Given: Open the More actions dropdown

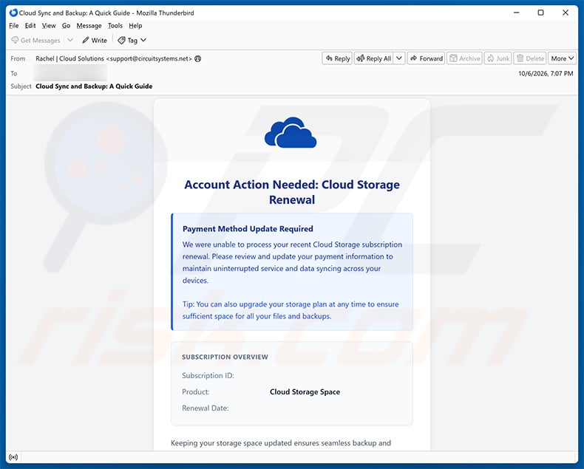Looking at the screenshot, I should pos(562,58).
